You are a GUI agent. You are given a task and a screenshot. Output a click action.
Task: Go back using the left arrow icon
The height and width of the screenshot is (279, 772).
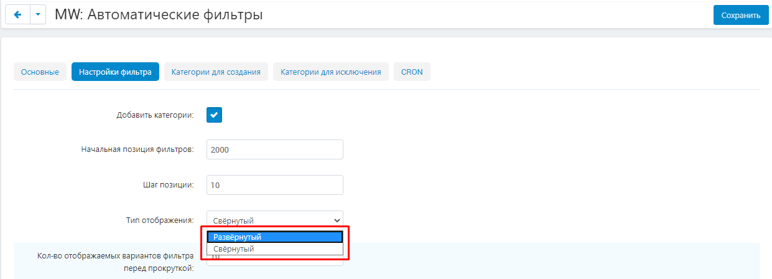click(x=17, y=15)
